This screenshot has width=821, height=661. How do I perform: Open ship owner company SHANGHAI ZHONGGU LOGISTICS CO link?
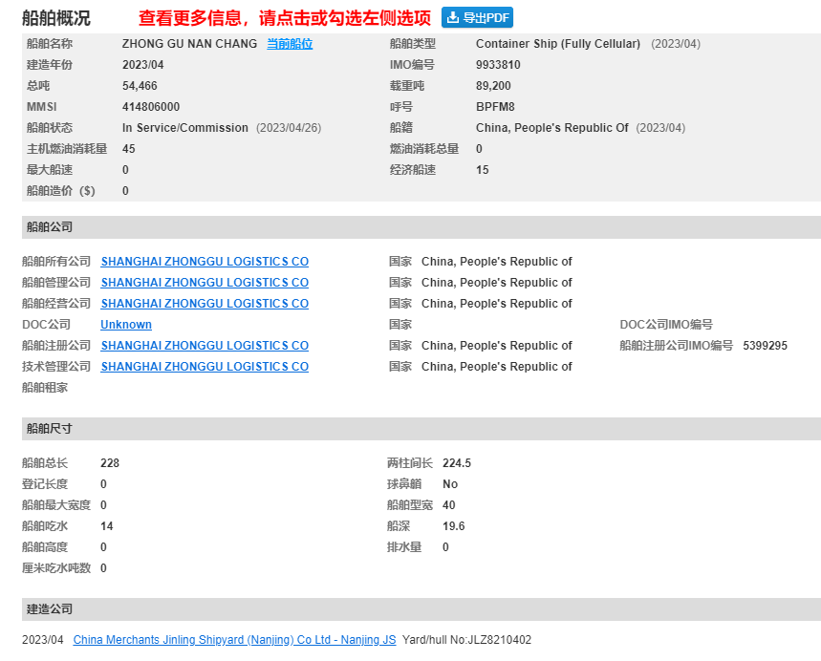(205, 262)
